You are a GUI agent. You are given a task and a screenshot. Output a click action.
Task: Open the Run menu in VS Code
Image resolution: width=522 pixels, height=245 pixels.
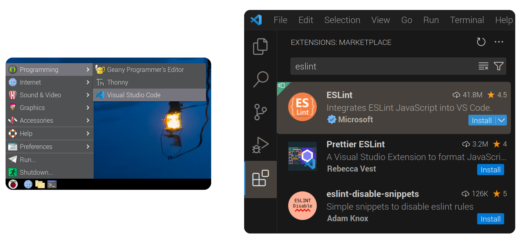[x=431, y=20]
